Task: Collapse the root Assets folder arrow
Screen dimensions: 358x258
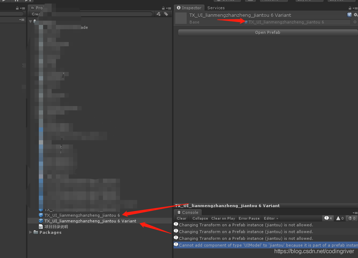Action: click(x=31, y=21)
